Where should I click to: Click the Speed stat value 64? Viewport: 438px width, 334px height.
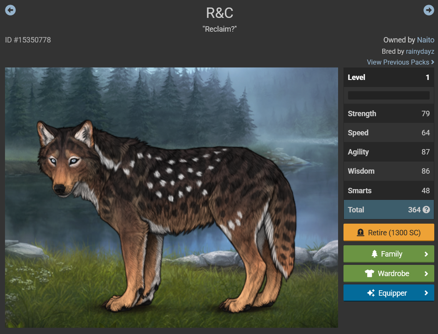pos(426,133)
